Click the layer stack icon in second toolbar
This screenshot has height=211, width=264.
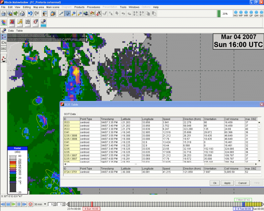pos(4,22)
